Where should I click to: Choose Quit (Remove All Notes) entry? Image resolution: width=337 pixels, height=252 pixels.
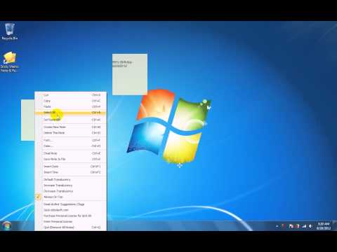[x=70, y=227]
